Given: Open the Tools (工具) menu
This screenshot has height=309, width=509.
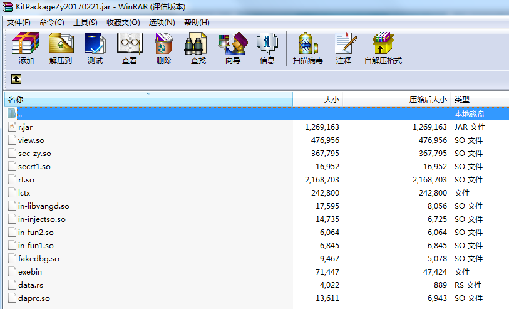Looking at the screenshot, I should coord(85,23).
